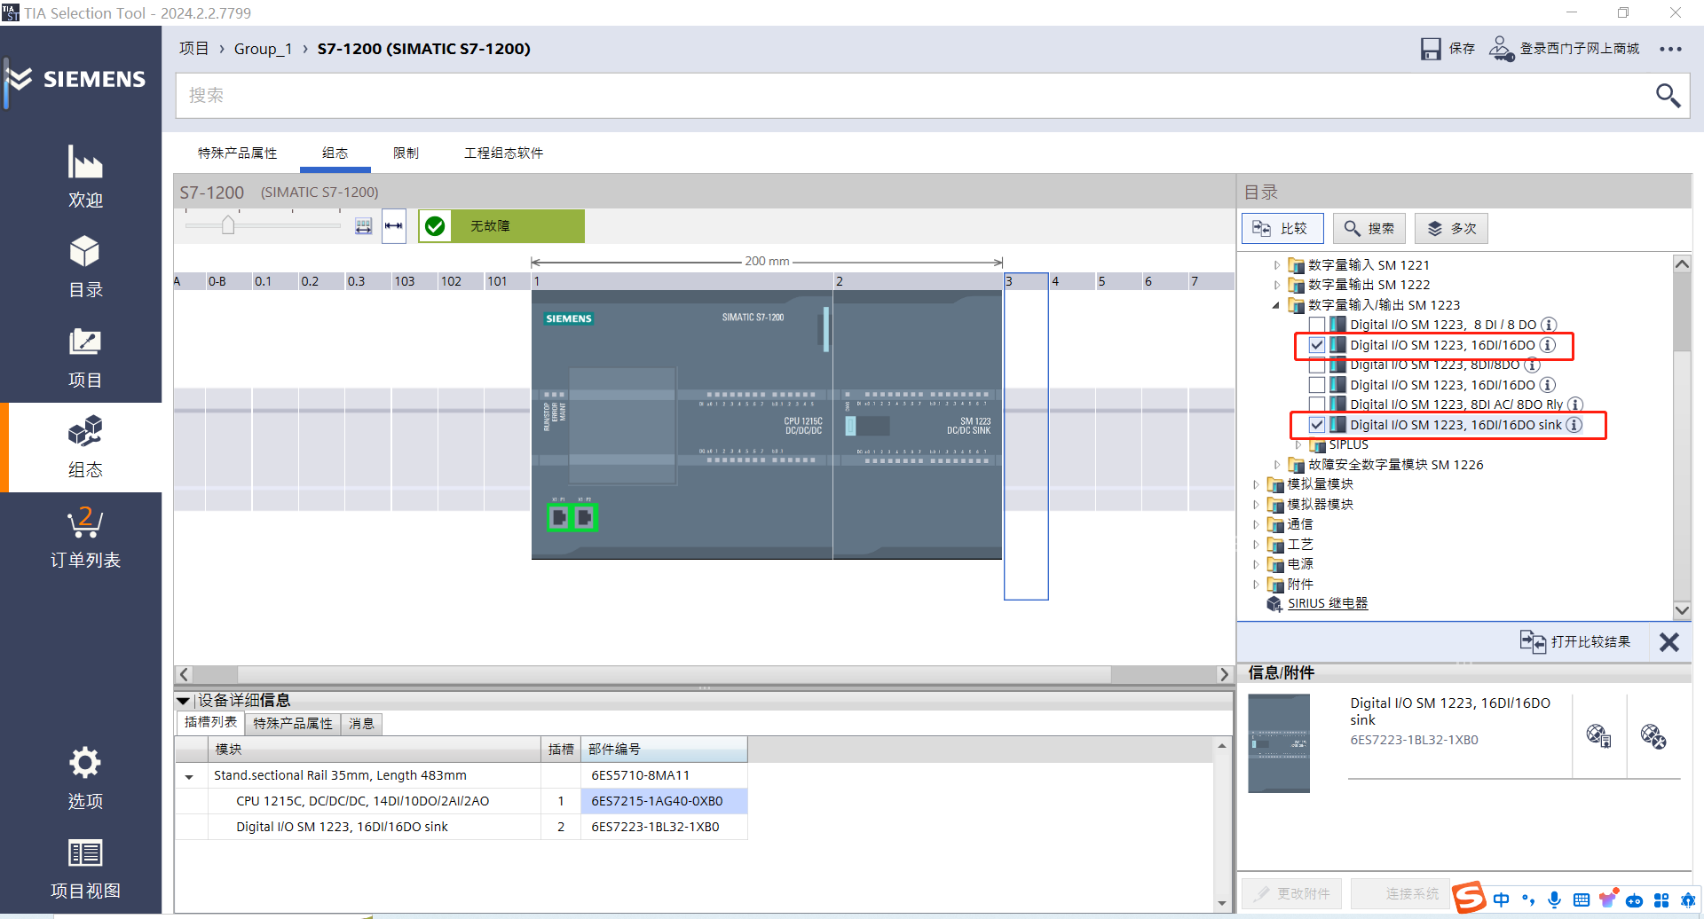Show info for SM 1223 16DI/16DO sink

click(x=1574, y=425)
